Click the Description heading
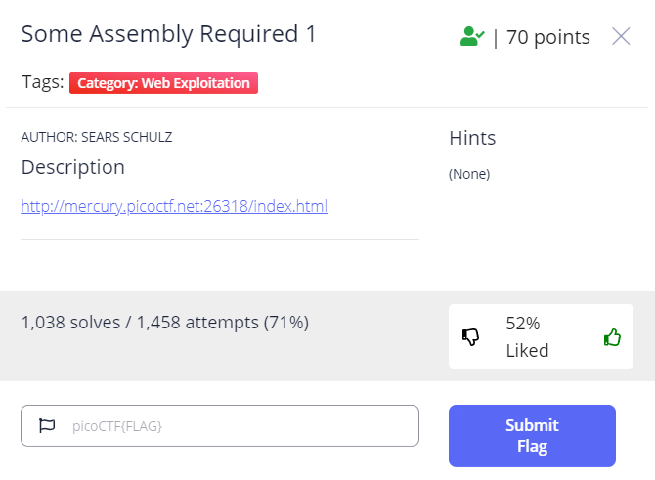 73,167
